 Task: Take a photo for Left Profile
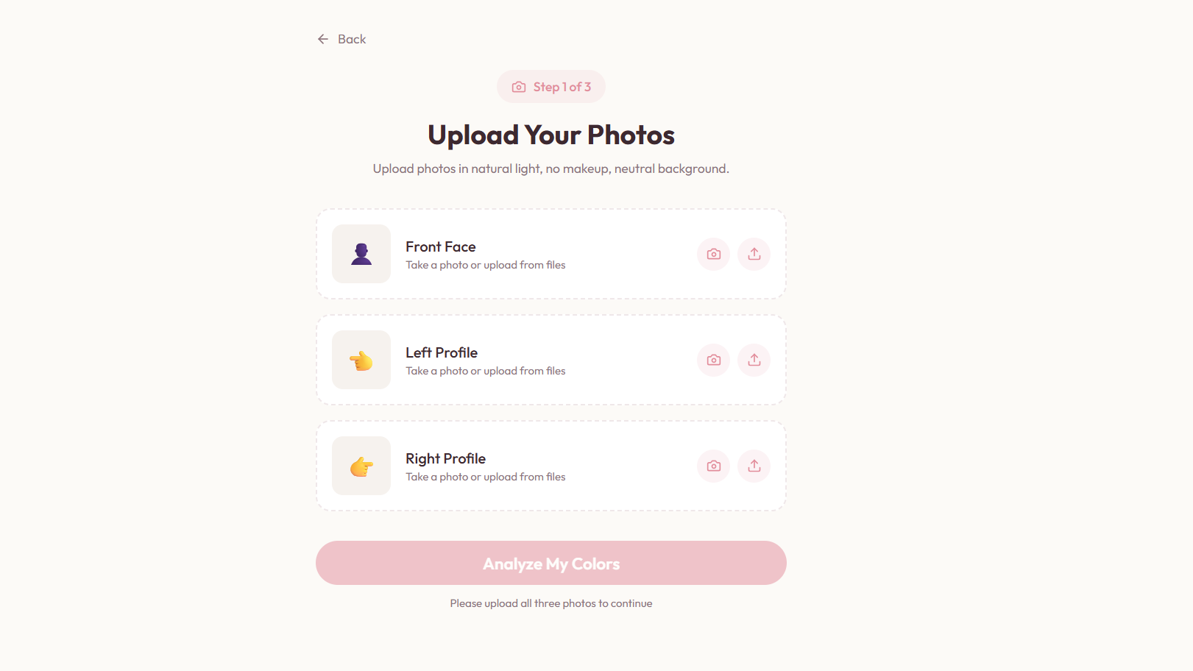pos(713,360)
